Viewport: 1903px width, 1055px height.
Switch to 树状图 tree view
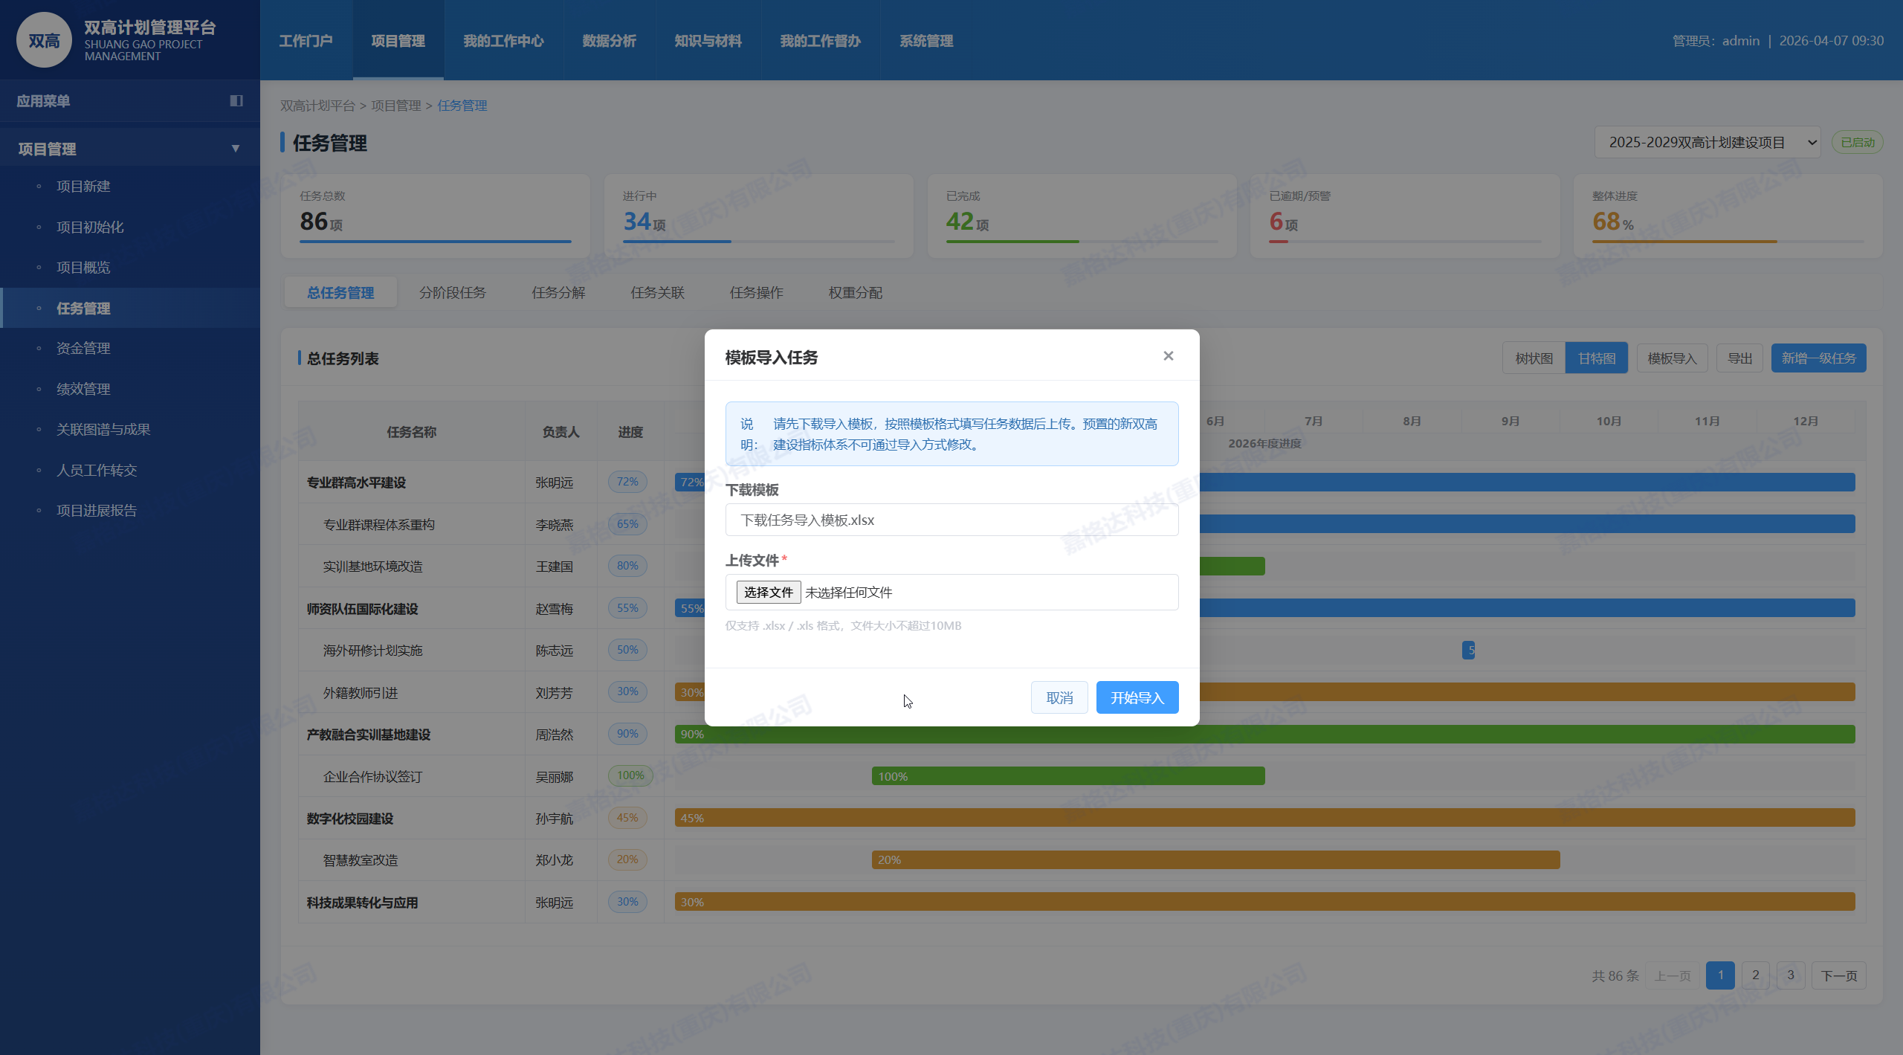click(x=1534, y=358)
